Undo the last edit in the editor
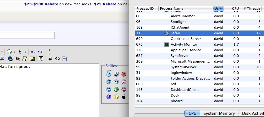Viewport: 264px width, 117px height. (x=33, y=52)
